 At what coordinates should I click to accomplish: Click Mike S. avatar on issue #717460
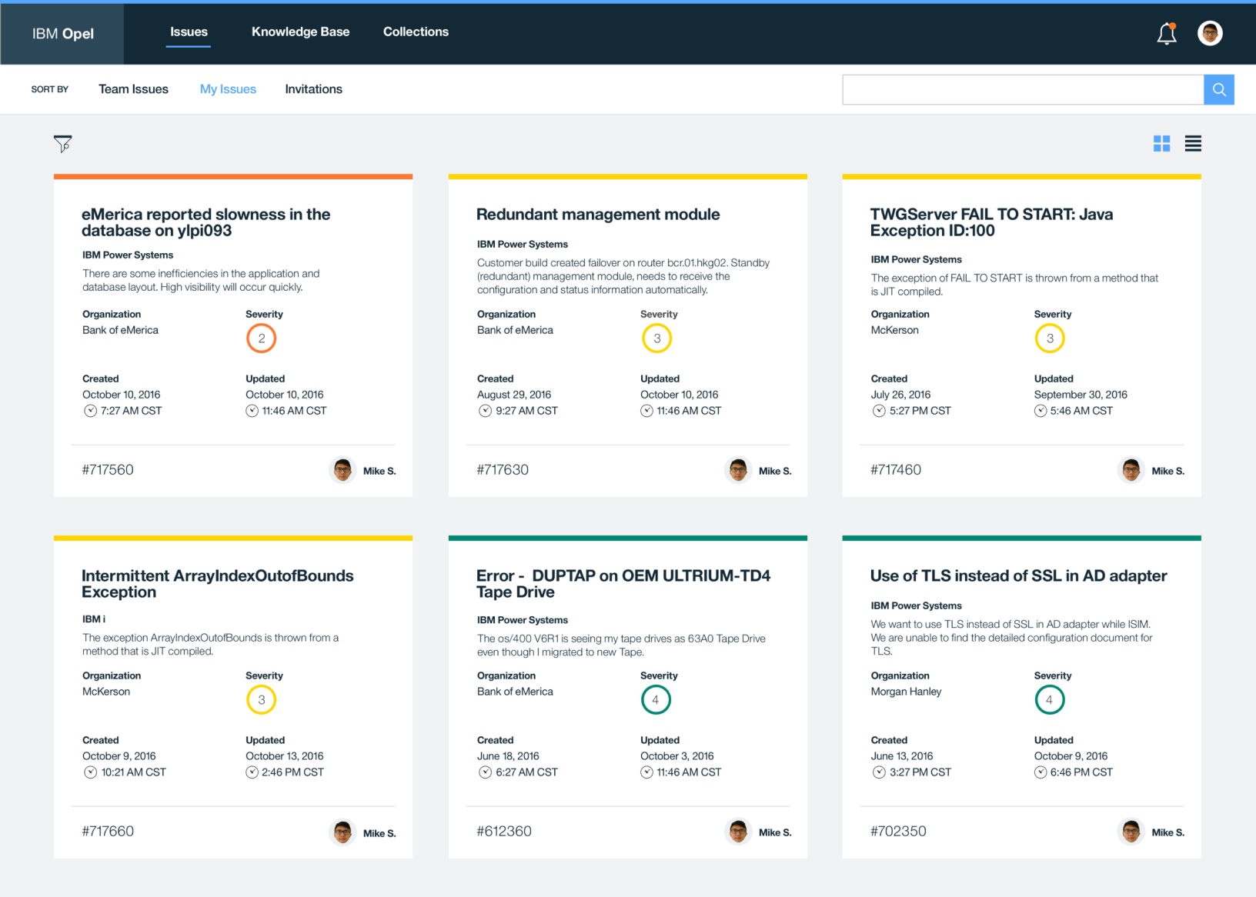tap(1131, 470)
